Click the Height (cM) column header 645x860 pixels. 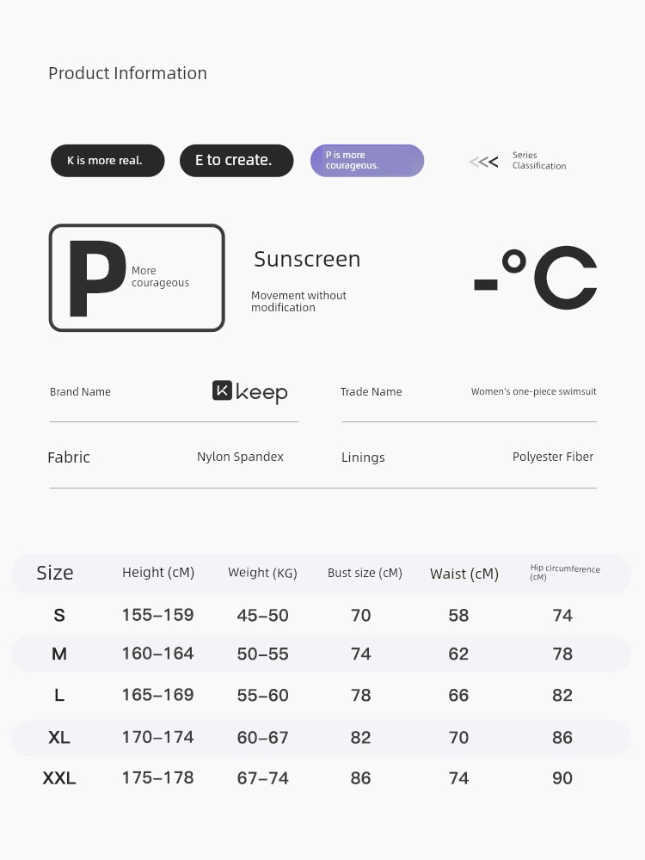tap(158, 573)
